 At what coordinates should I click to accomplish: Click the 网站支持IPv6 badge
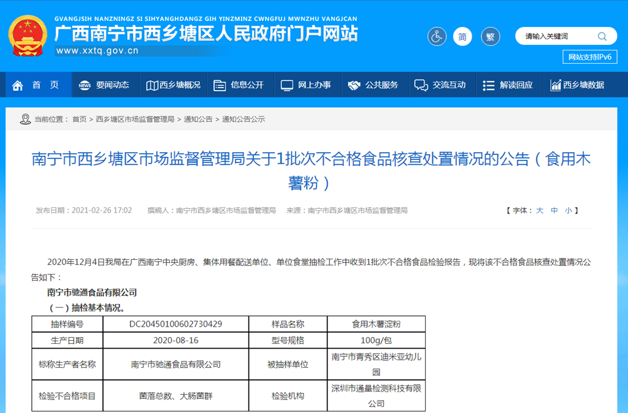[589, 57]
